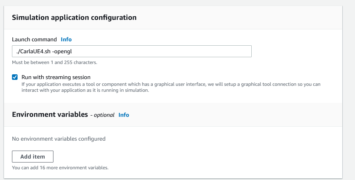Click the 'Launch command' field label
This screenshot has width=355, height=180.
point(34,39)
